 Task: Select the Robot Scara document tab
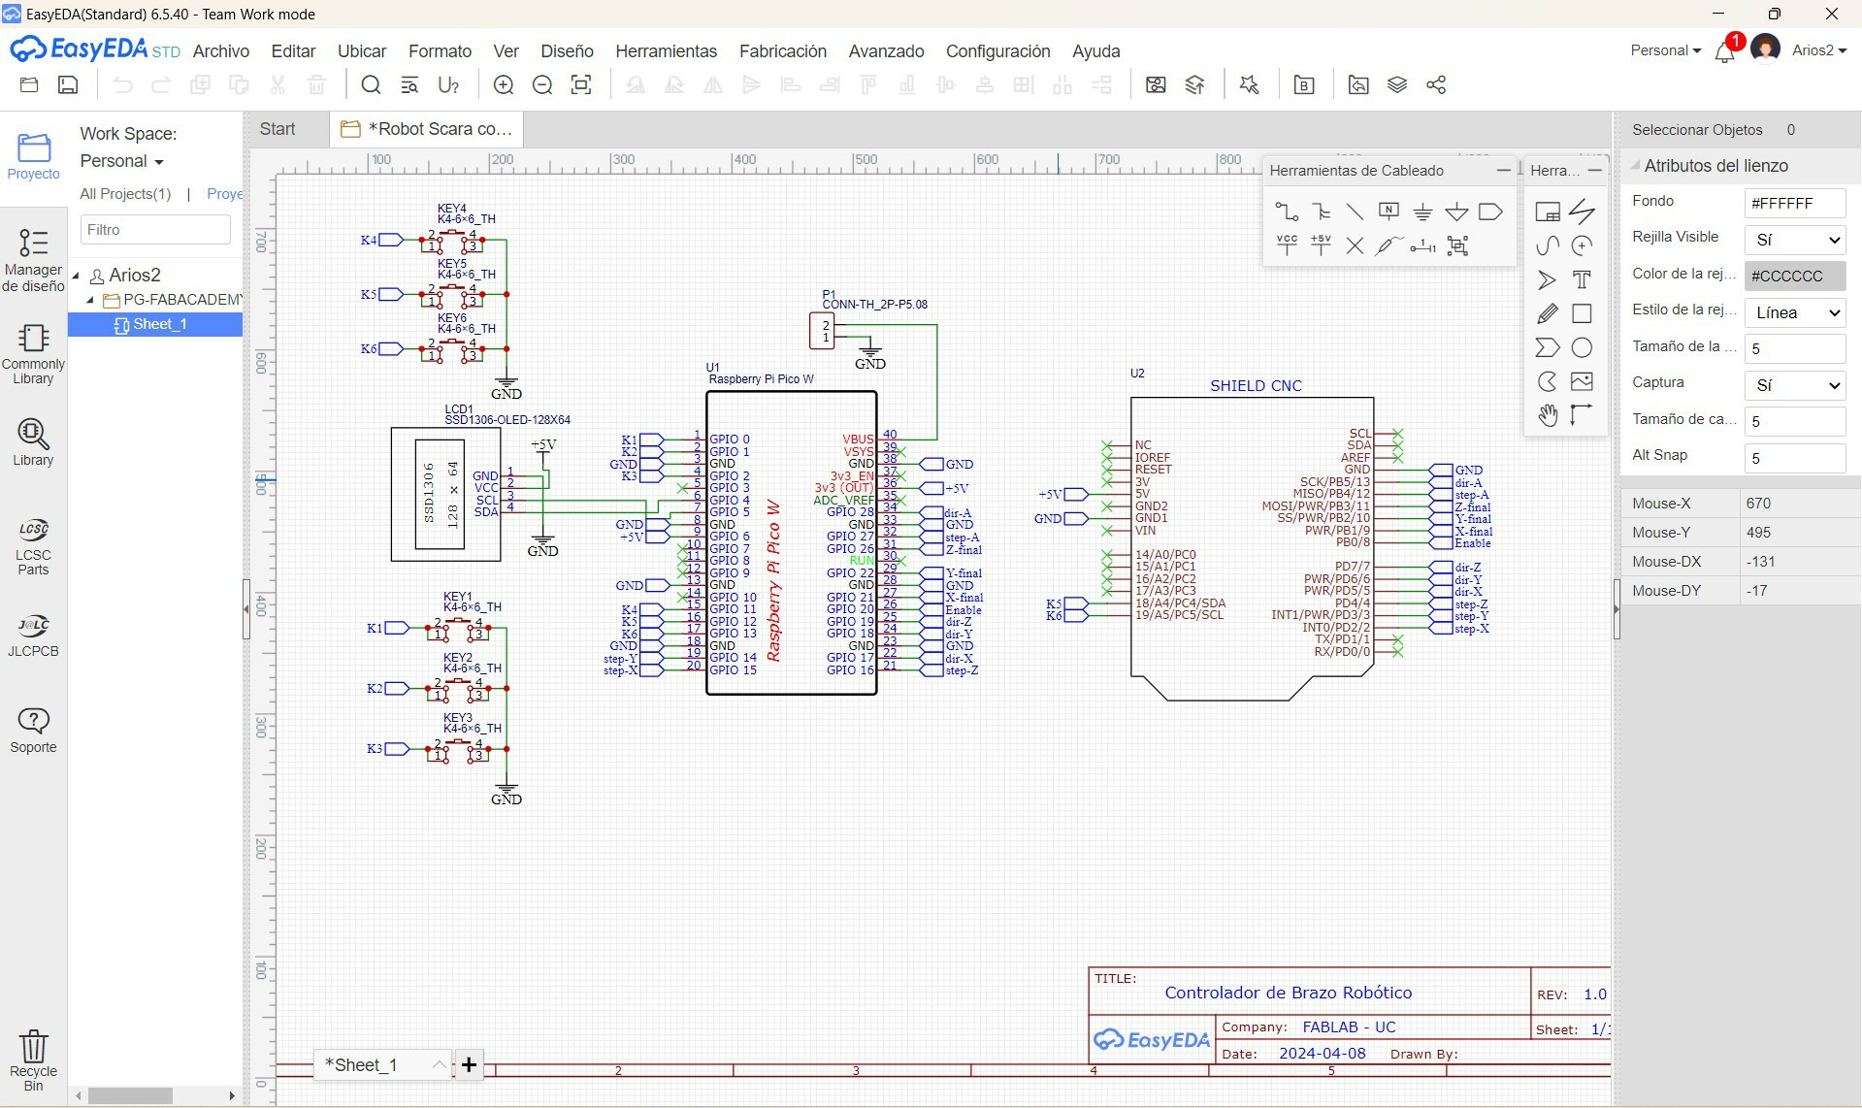(426, 129)
